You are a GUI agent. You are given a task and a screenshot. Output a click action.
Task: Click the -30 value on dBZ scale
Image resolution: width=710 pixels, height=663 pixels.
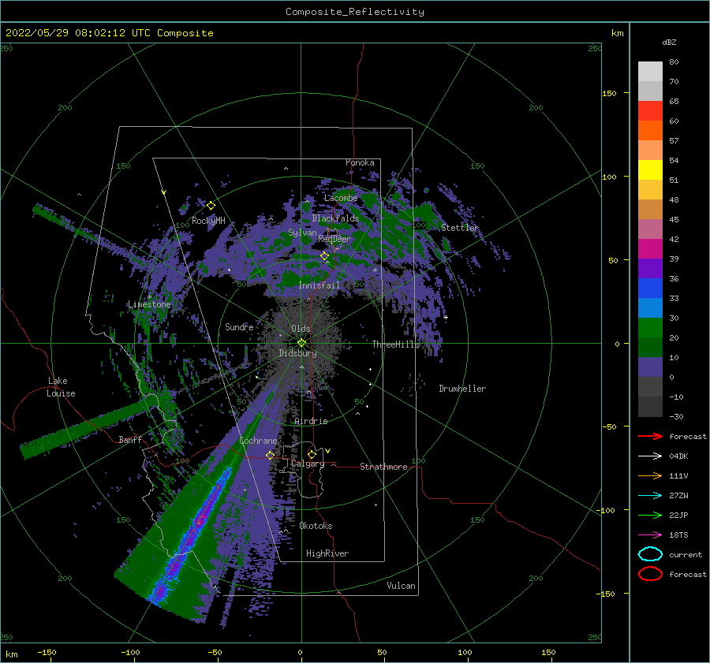coord(676,416)
